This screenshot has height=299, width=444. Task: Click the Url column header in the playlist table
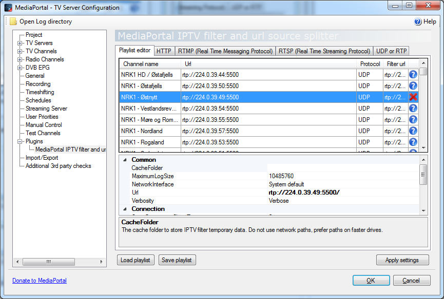tap(269, 64)
